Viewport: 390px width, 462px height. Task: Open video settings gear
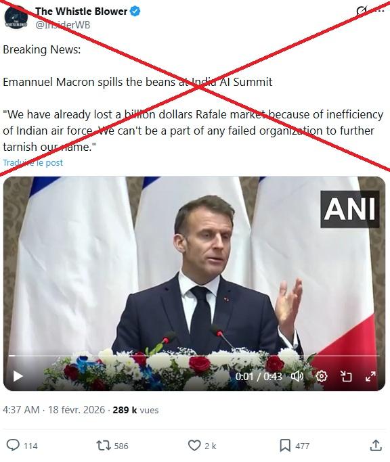click(x=321, y=376)
